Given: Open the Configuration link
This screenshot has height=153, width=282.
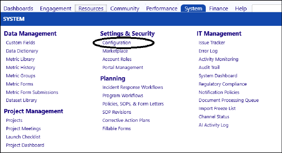Looking at the screenshot, I should coord(116,43).
